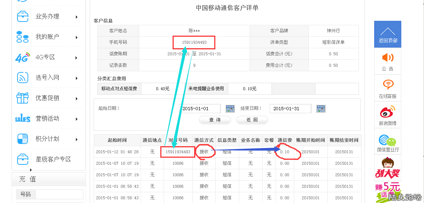Click the 积分计划 menu item

click(x=47, y=139)
